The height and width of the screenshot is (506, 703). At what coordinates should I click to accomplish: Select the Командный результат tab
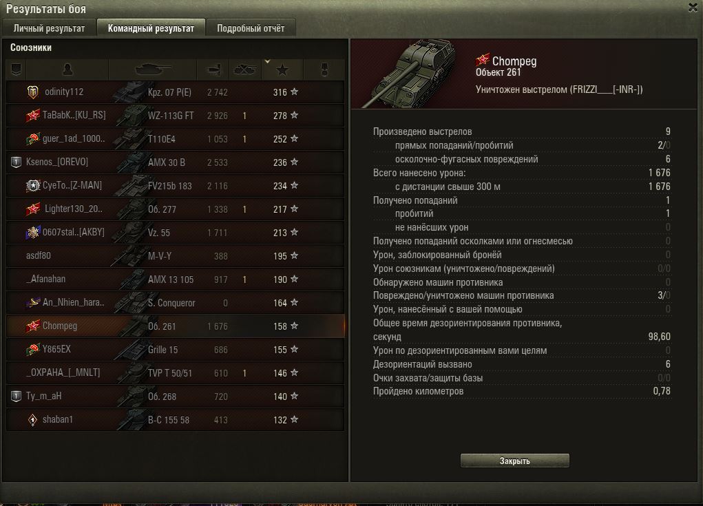(x=151, y=28)
